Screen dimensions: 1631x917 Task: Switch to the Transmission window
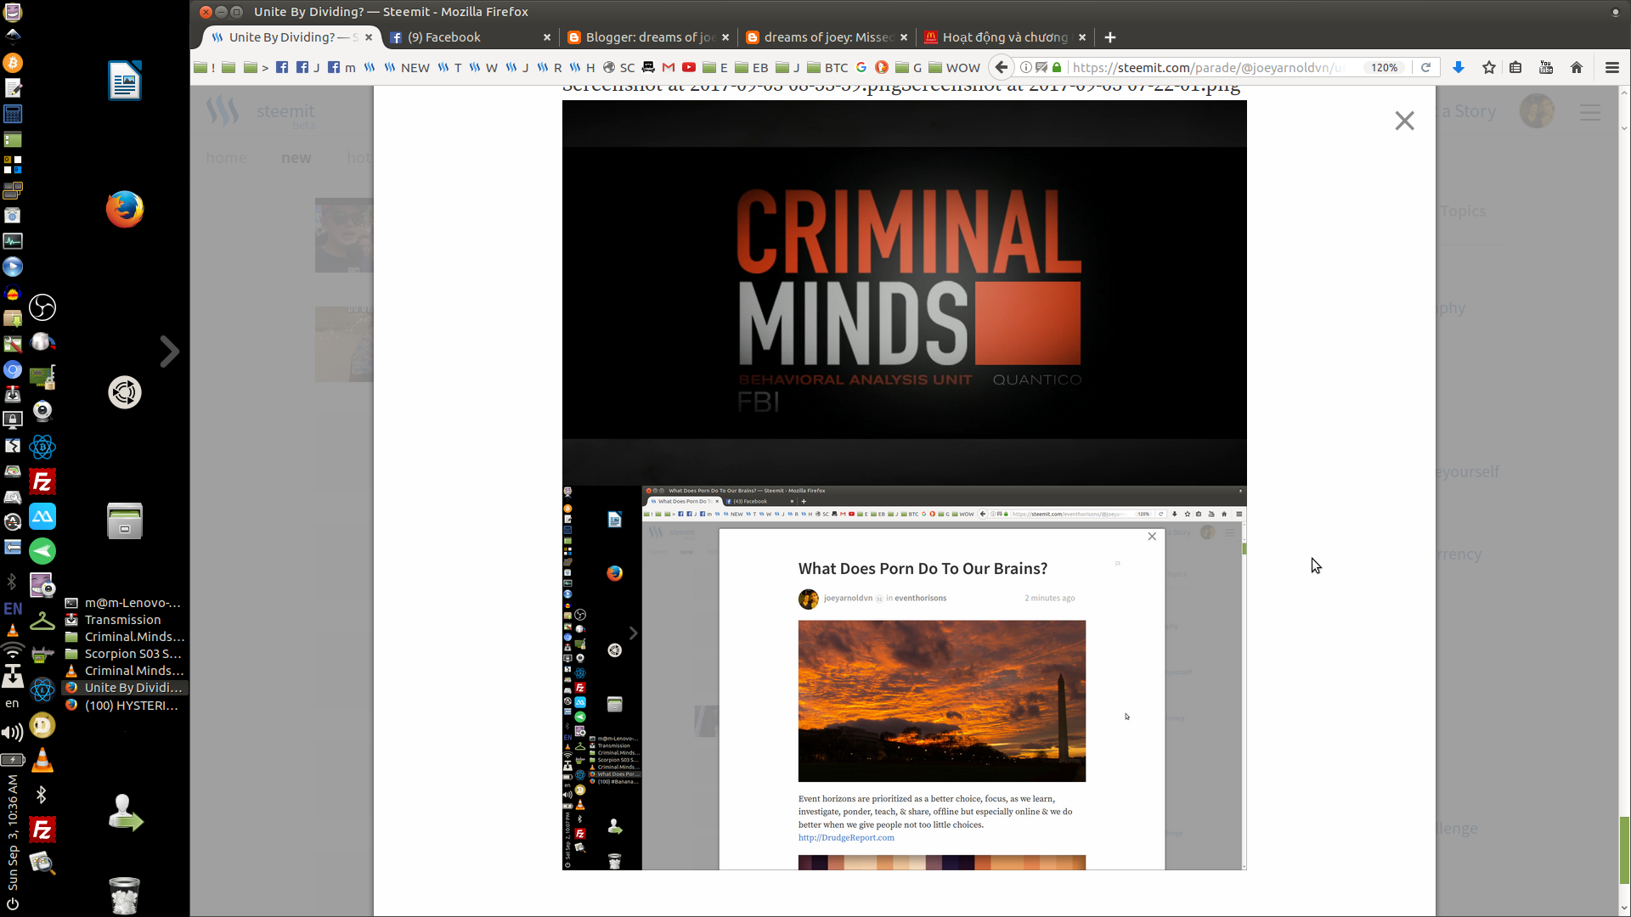124,620
